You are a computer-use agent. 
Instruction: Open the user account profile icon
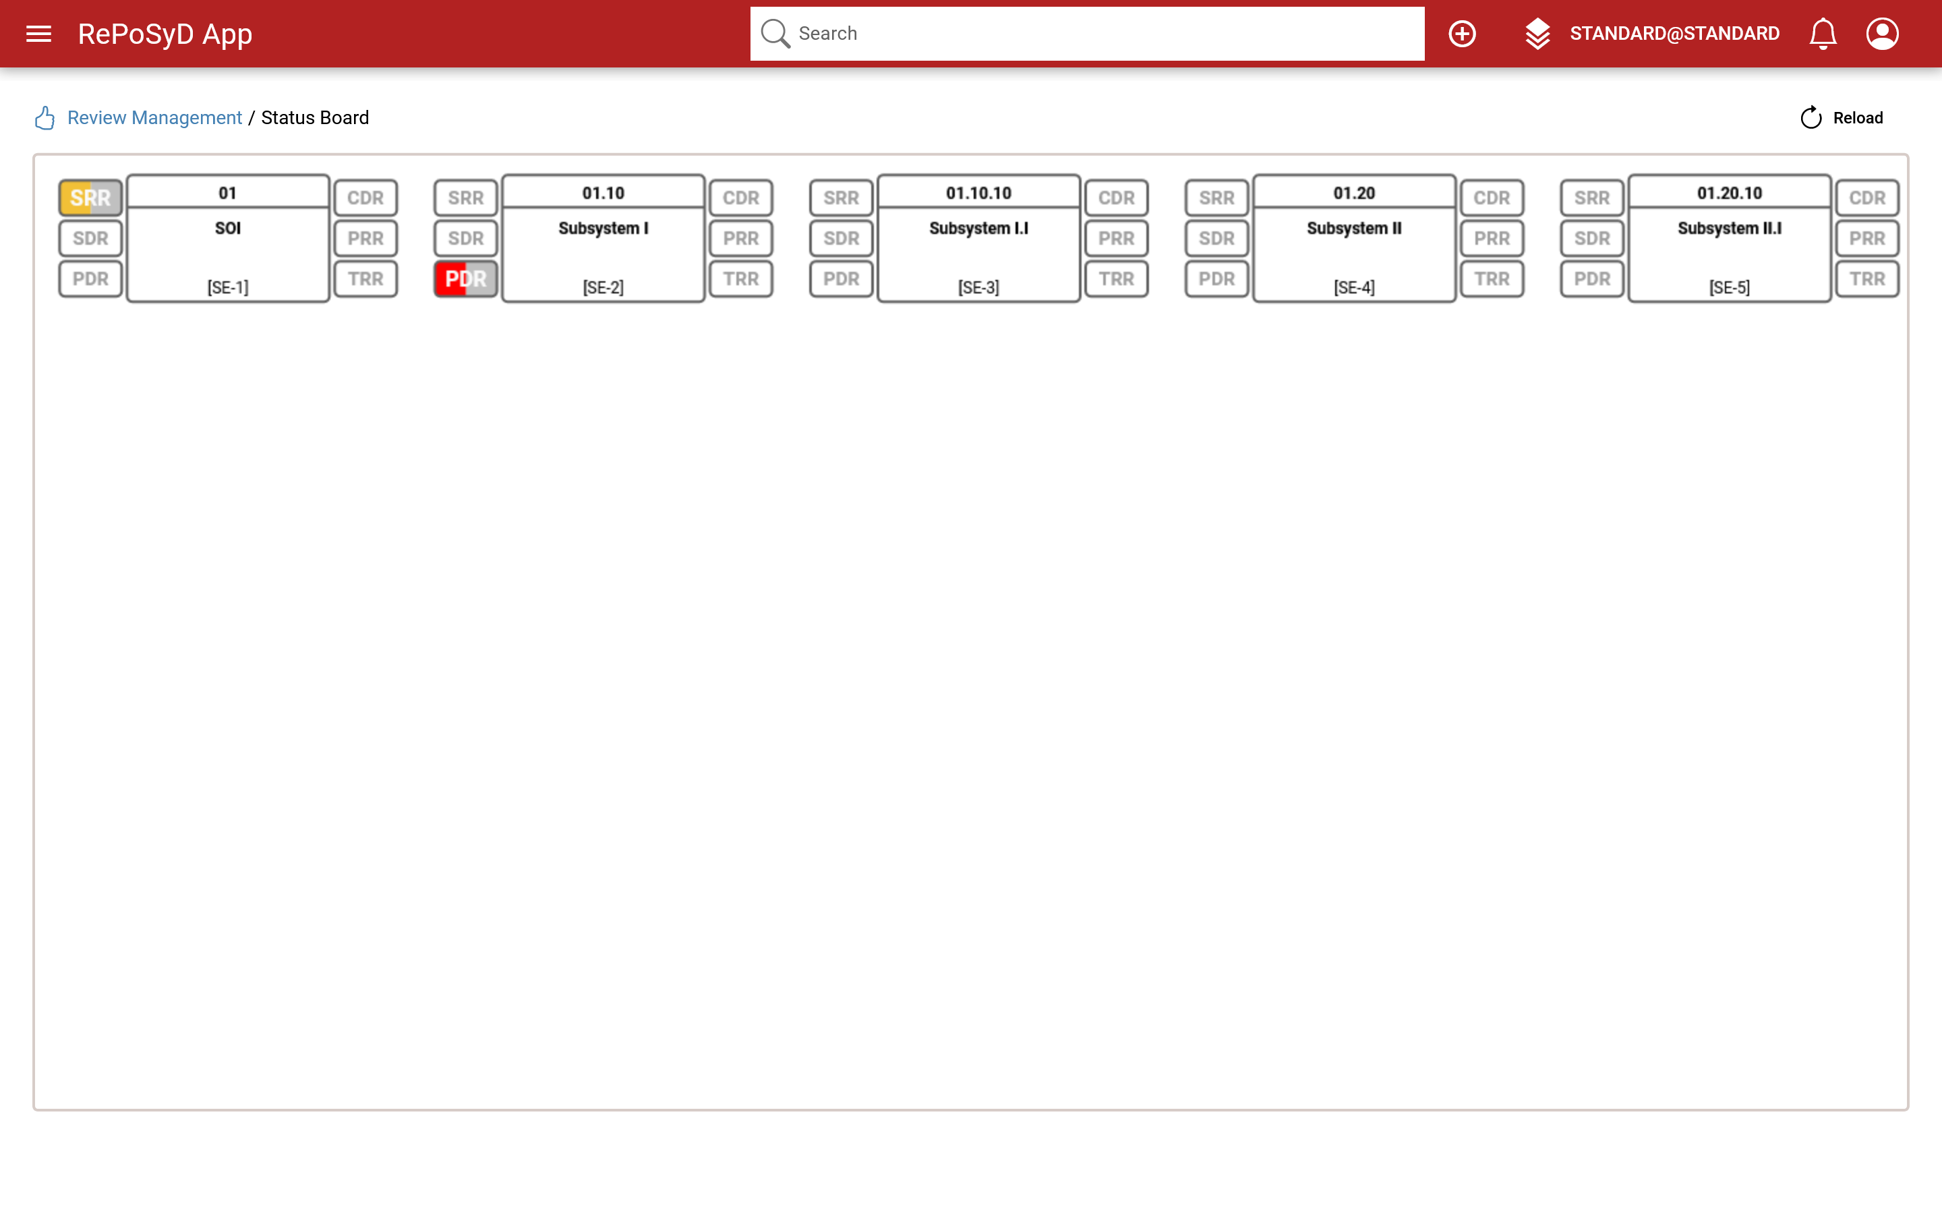[x=1882, y=34]
